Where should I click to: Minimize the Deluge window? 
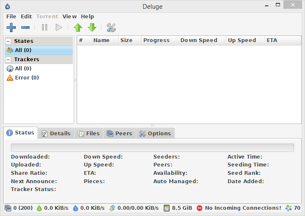pyautogui.click(x=267, y=5)
